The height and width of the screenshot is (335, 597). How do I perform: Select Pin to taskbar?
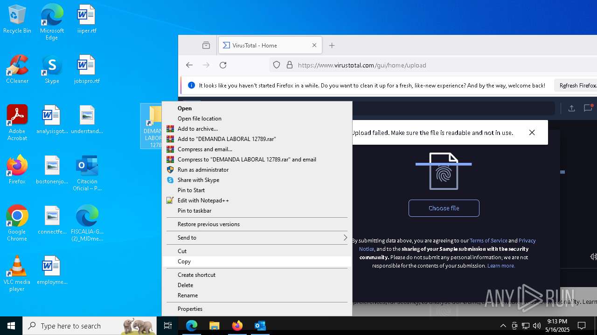pyautogui.click(x=257, y=211)
